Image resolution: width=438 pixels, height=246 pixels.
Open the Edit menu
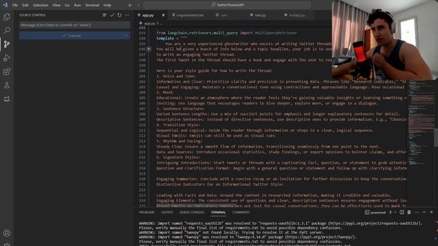pyautogui.click(x=25, y=5)
